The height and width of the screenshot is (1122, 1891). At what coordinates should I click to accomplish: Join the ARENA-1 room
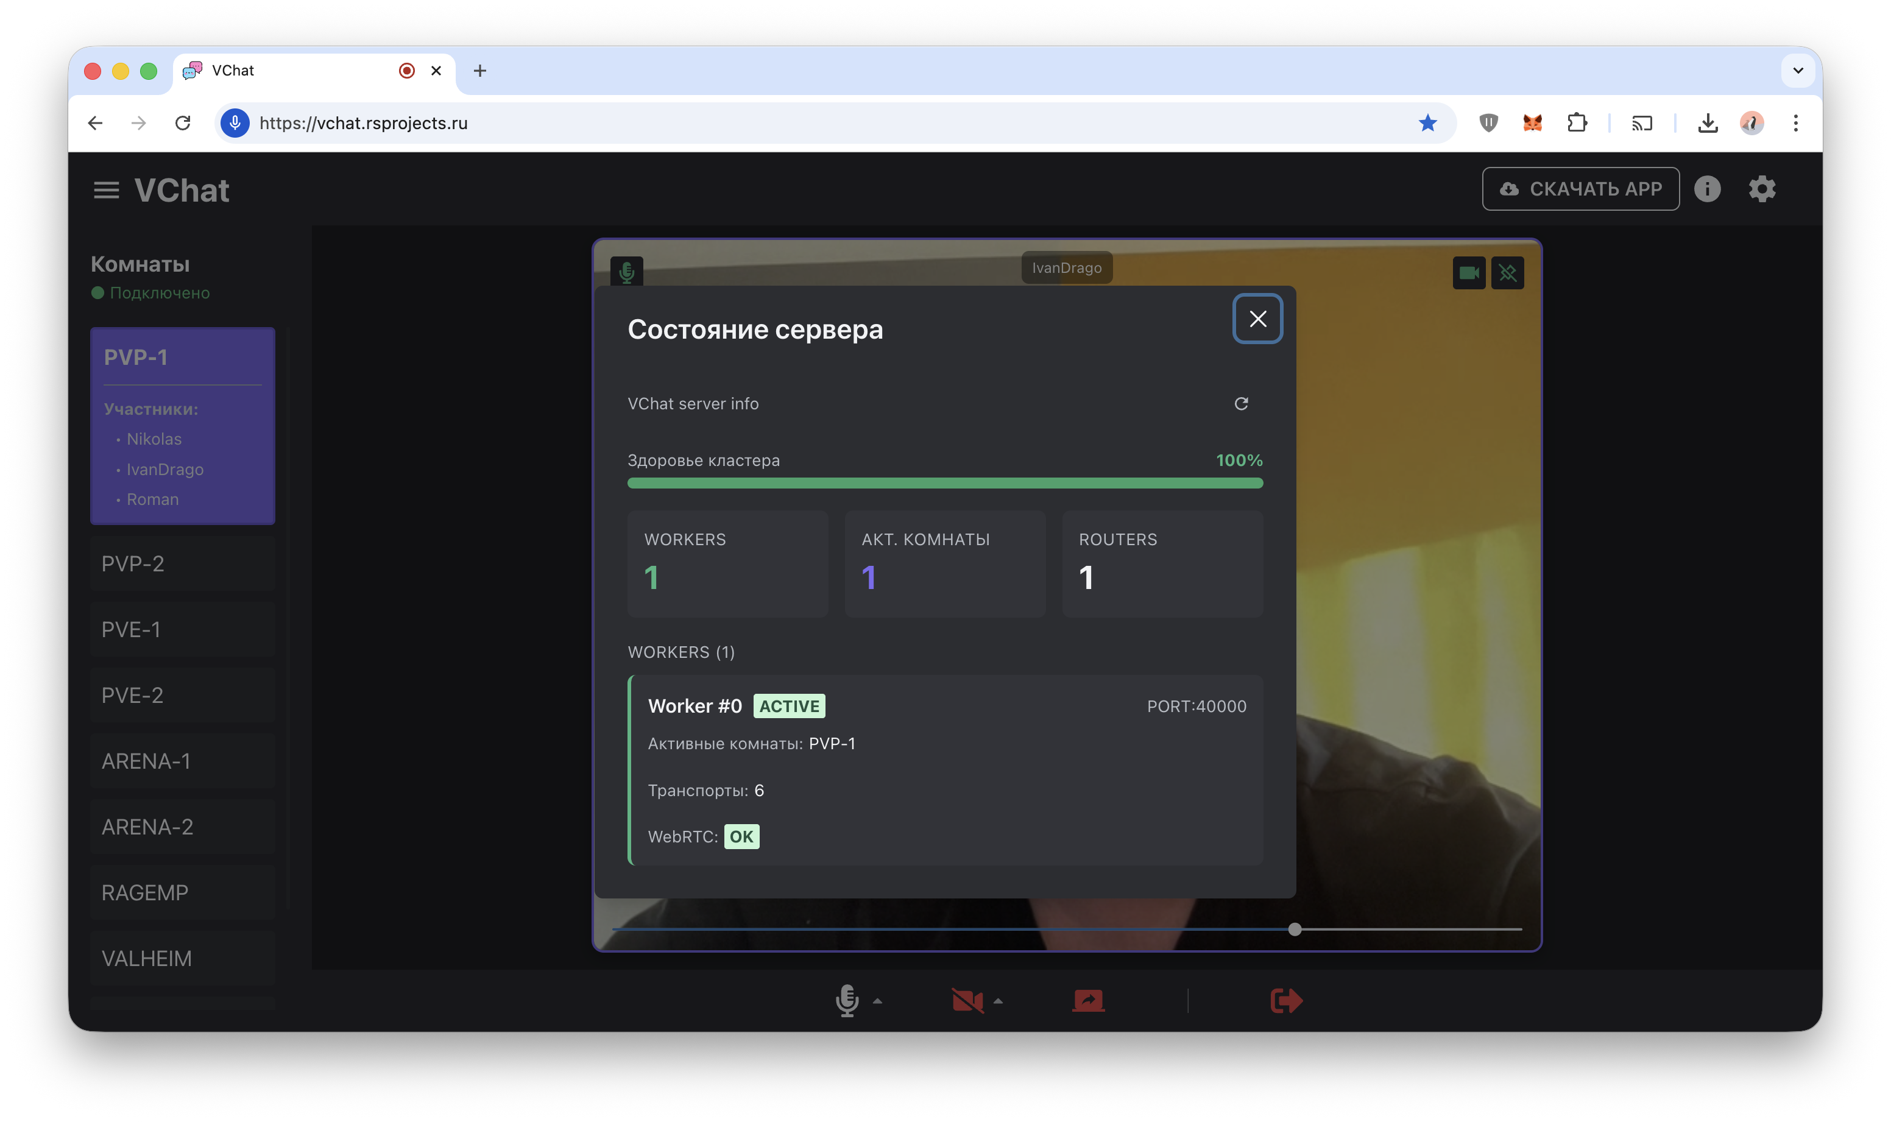coord(182,761)
